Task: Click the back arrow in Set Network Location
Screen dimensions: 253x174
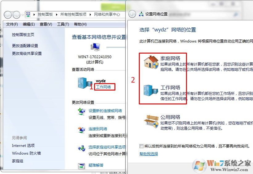Action: pos(132,14)
